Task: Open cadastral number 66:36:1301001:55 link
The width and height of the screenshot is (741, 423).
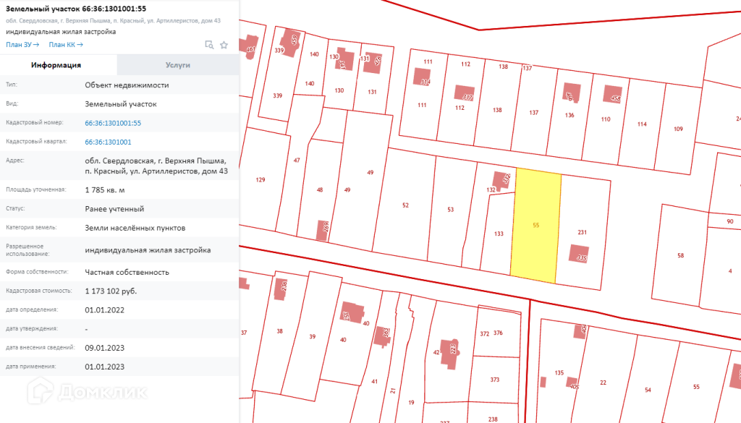Action: click(113, 123)
